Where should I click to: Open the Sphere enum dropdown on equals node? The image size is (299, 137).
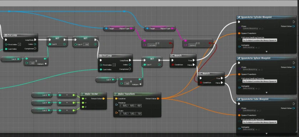[x=192, y=45]
